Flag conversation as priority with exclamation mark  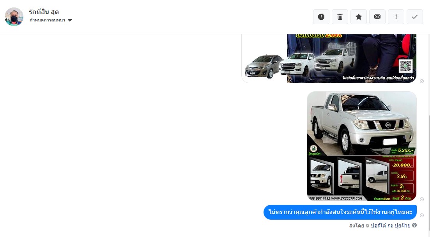click(x=396, y=17)
